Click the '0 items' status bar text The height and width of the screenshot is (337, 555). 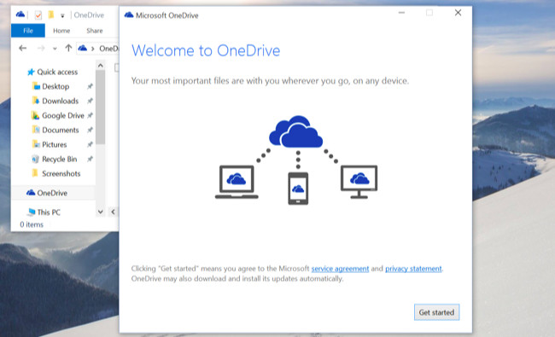(x=32, y=224)
